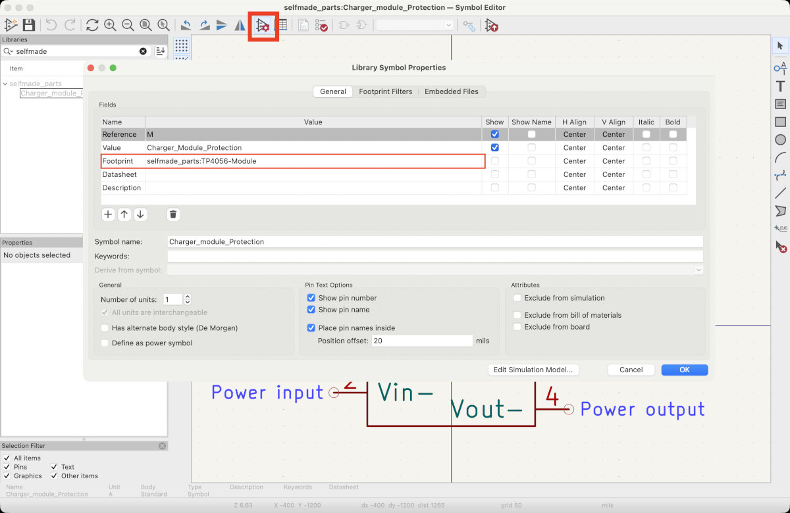
Task: Zoom to fit symbol on screen
Action: point(145,25)
